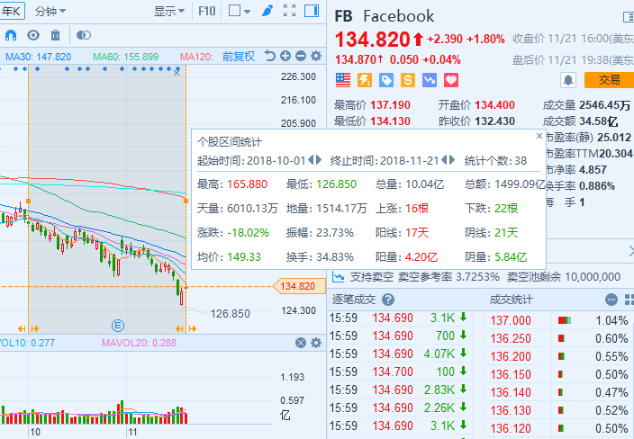Zoom in the chart with plus icon
Image resolution: width=634 pixels, height=439 pixels.
click(285, 56)
